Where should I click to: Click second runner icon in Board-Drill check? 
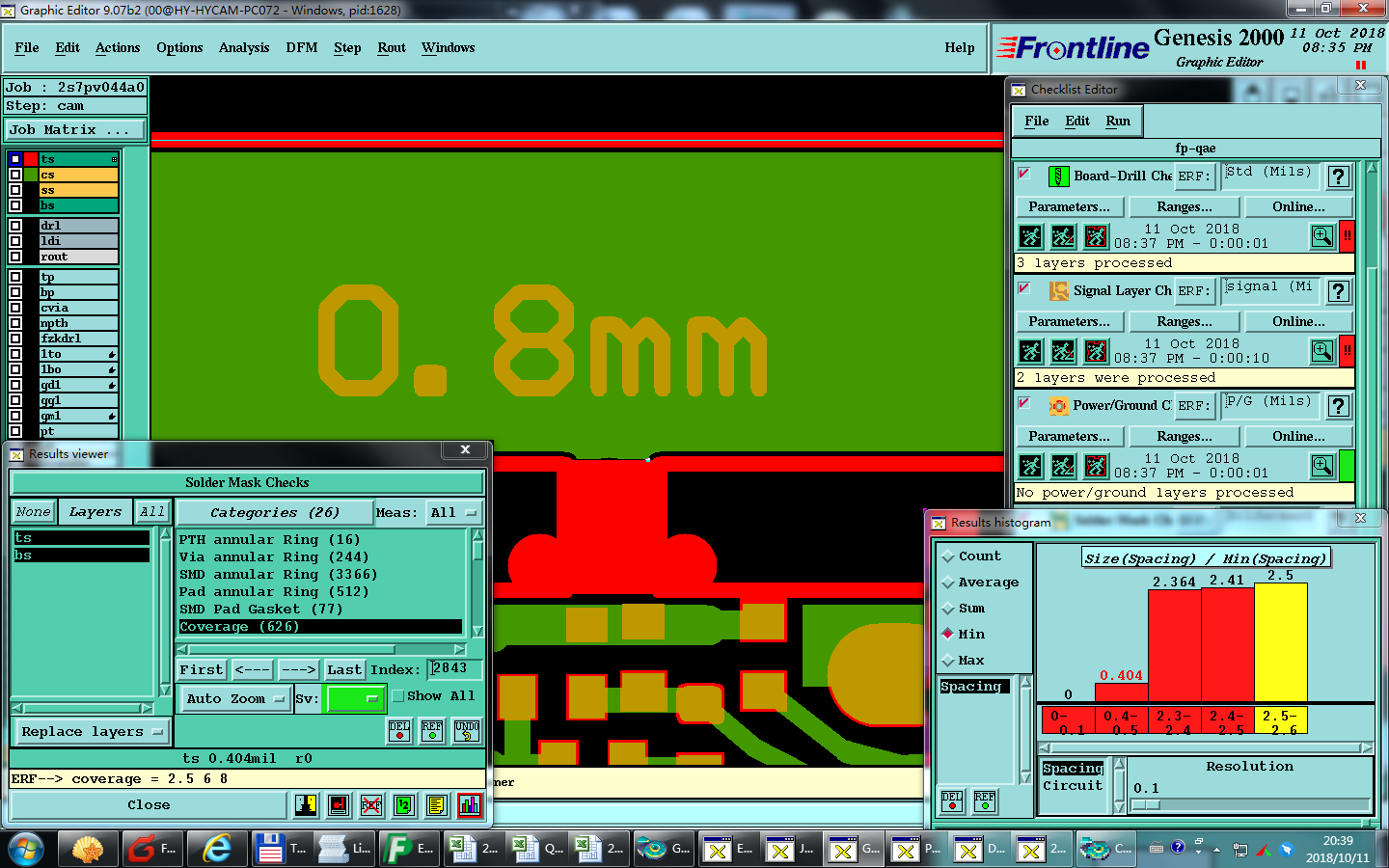point(1064,236)
